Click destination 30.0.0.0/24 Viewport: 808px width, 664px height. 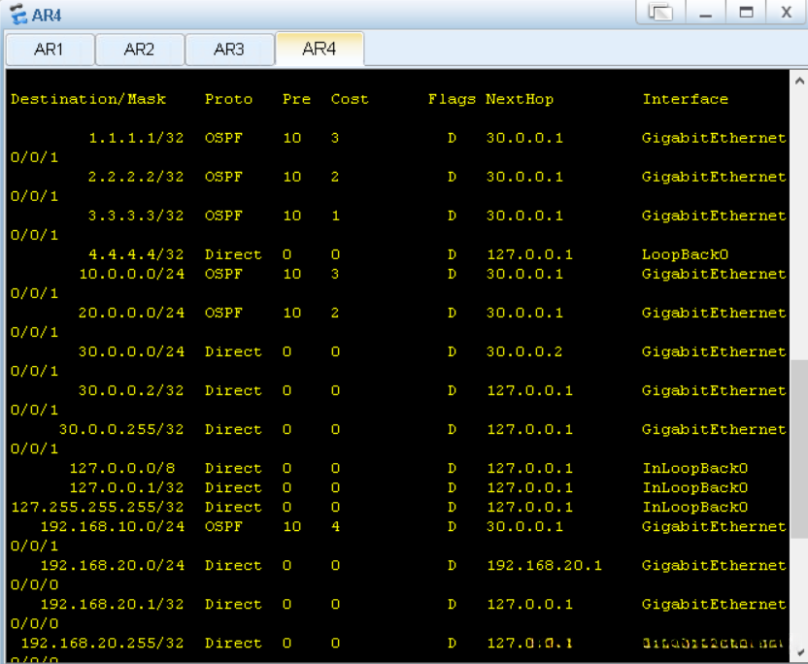(131, 351)
